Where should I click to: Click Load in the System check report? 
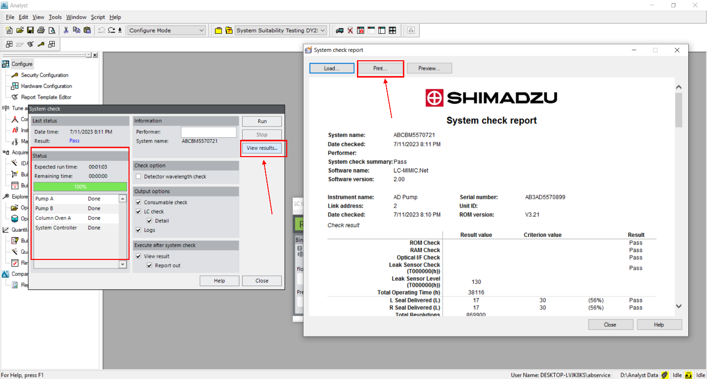click(331, 68)
